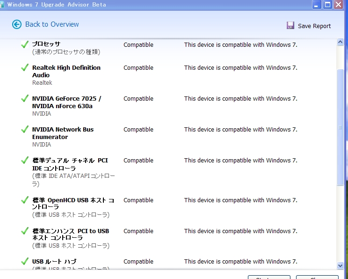Image resolution: width=348 pixels, height=279 pixels.
Task: Maximize the Upgrade Advisor window
Action: tap(327, 4)
